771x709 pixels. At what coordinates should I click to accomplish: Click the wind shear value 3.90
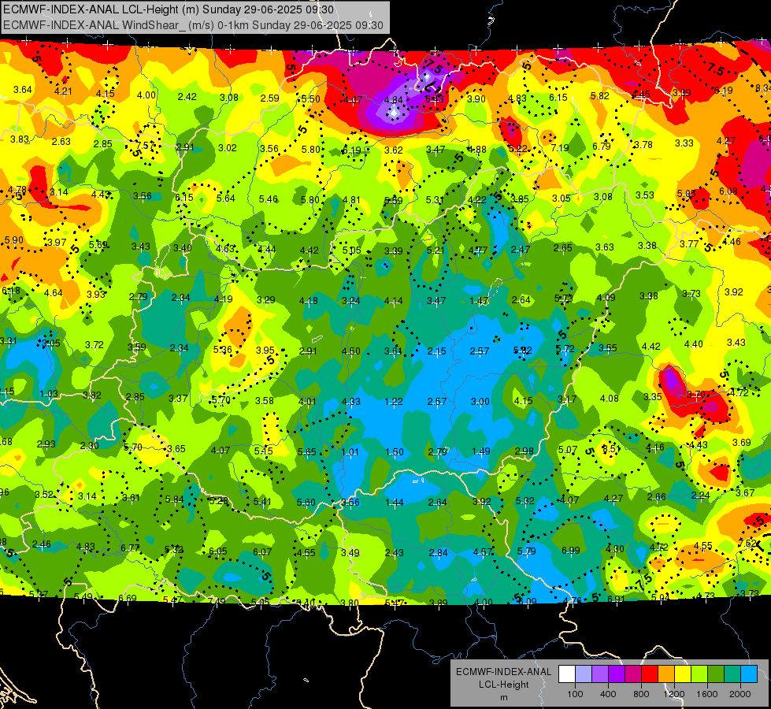[476, 99]
